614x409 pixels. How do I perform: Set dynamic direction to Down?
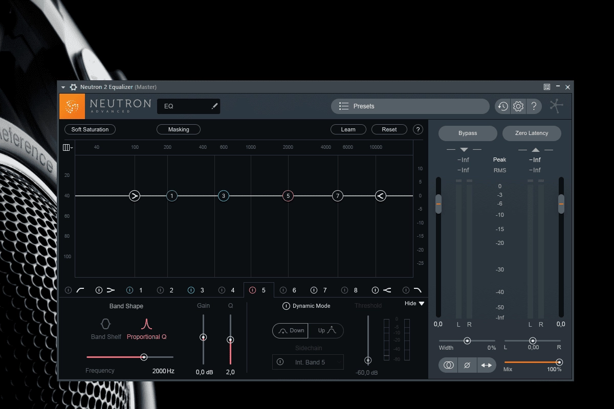point(290,331)
